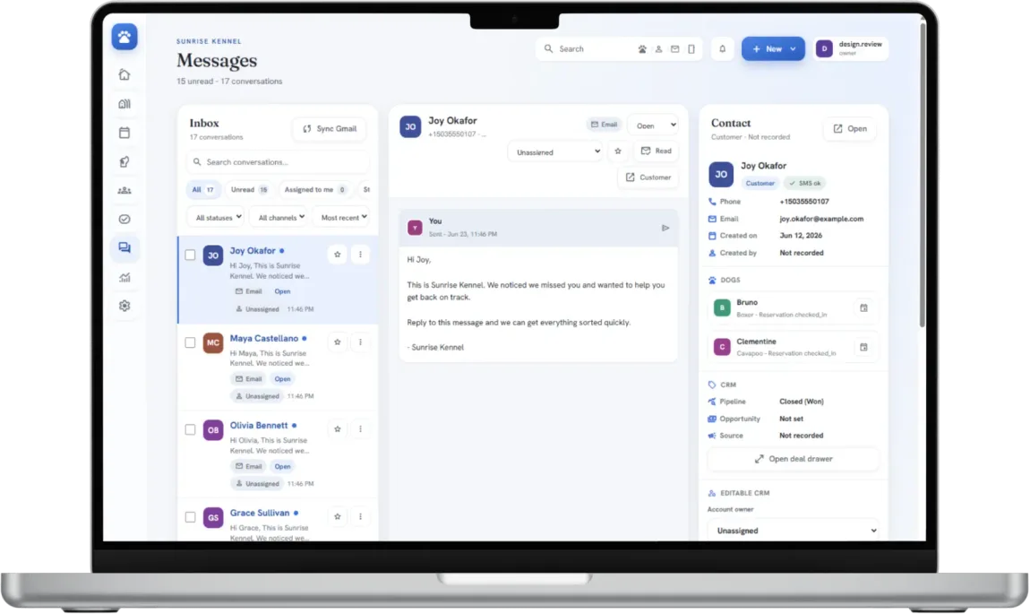The width and height of the screenshot is (1030, 614).
Task: Open the Bruno dog card
Action: [x=794, y=307]
